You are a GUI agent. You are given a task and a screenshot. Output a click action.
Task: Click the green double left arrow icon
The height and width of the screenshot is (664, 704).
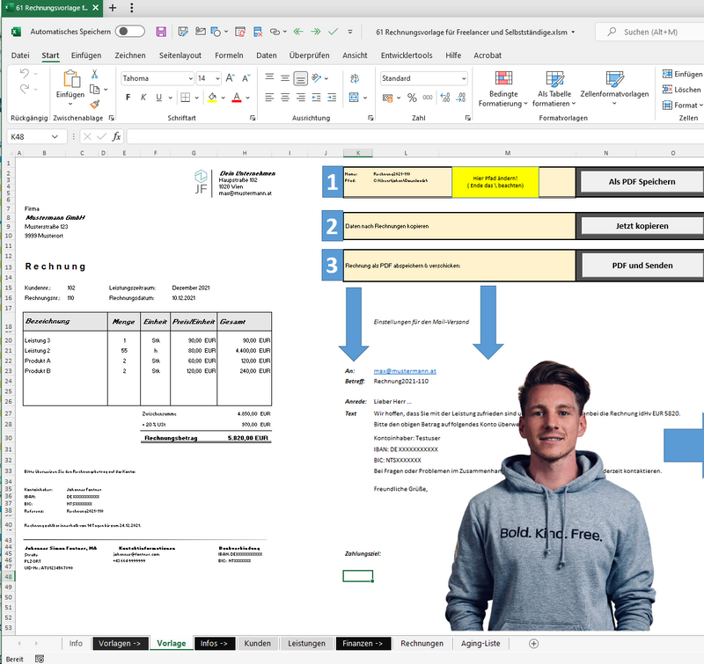(x=298, y=32)
